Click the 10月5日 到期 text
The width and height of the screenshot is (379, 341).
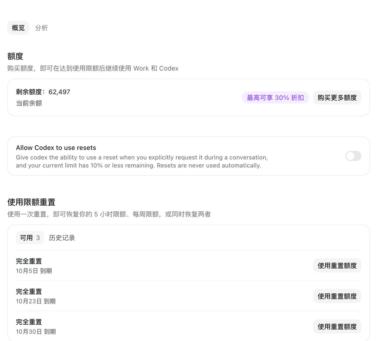tap(34, 271)
